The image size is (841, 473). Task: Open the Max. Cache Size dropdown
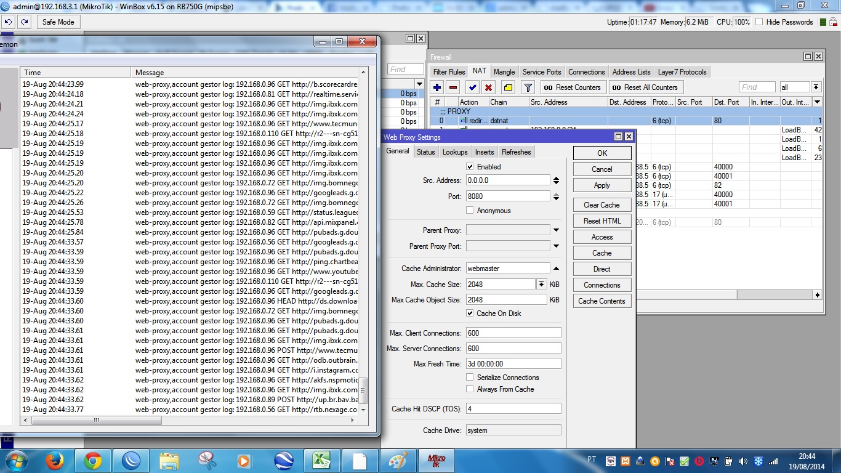[x=541, y=284]
